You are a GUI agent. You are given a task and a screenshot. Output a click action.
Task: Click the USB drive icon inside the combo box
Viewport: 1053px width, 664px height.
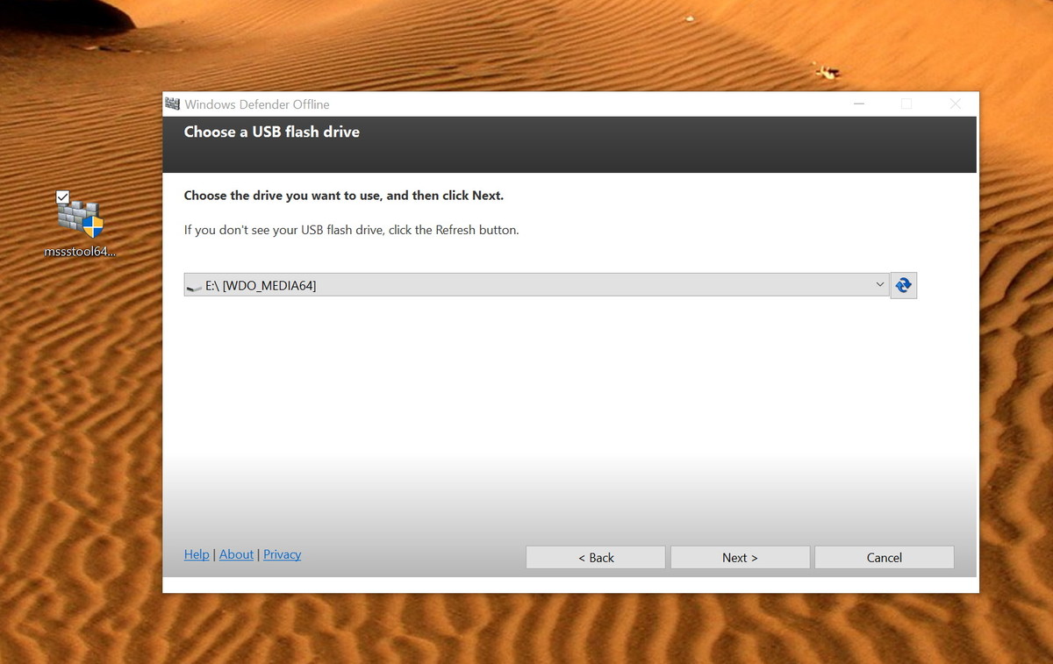click(193, 284)
